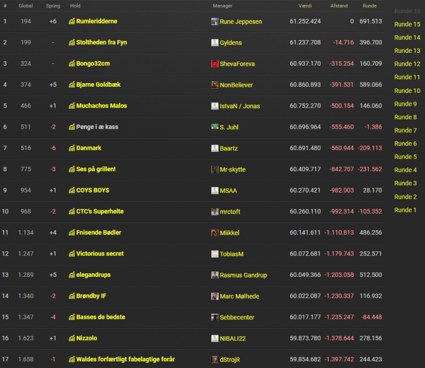425x368 pixels.
Task: Click chart icon next to Nizzolo
Action: tap(72, 338)
